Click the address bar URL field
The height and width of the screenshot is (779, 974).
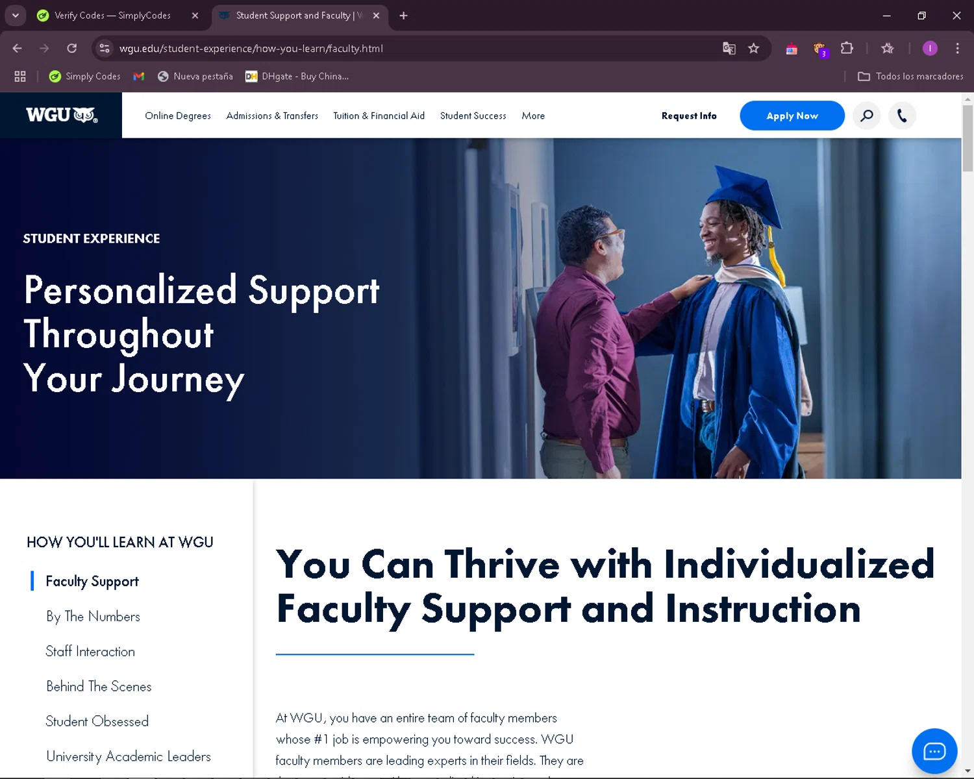(416, 48)
